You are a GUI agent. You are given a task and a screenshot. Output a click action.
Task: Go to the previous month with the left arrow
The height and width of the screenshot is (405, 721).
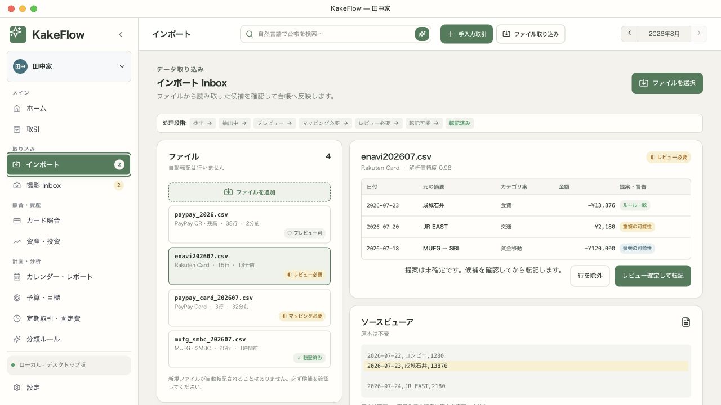pyautogui.click(x=629, y=34)
